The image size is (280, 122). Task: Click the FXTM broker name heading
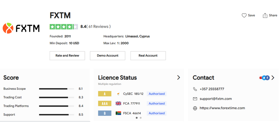tap(60, 15)
